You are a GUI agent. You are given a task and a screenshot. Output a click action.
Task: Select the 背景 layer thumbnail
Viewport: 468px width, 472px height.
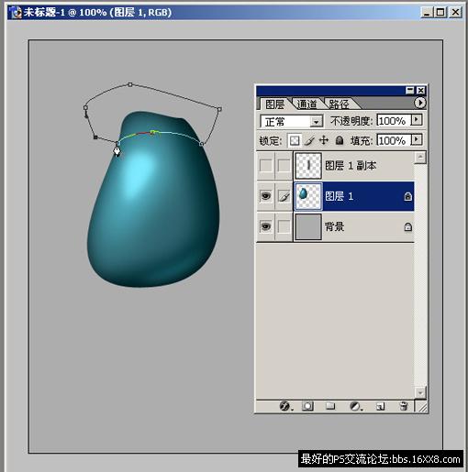(x=308, y=227)
